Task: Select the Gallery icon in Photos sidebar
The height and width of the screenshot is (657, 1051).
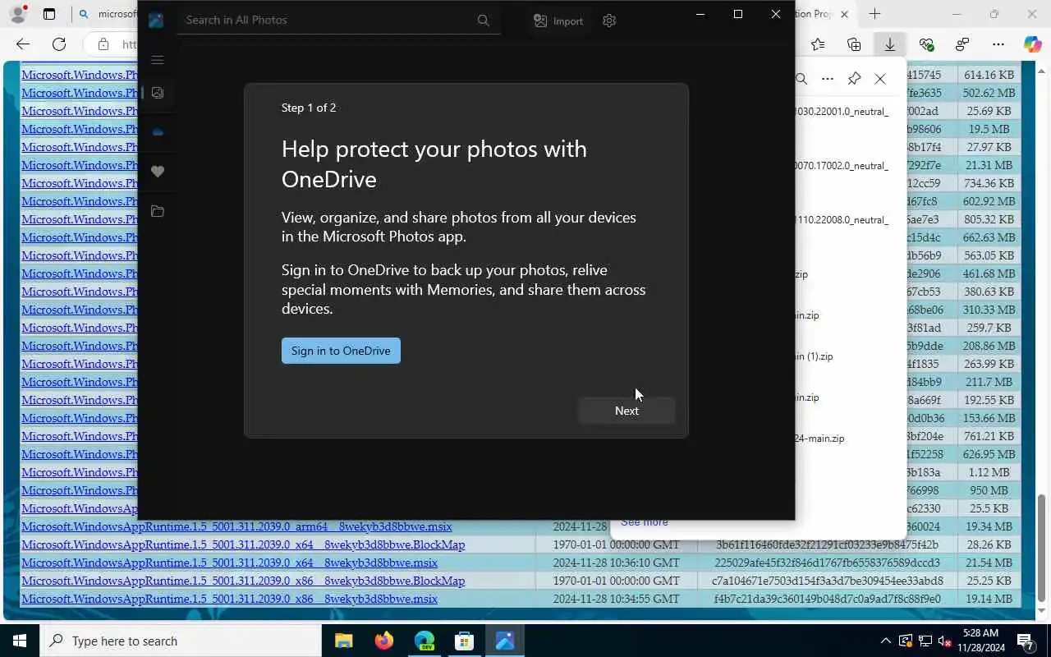Action: (158, 93)
